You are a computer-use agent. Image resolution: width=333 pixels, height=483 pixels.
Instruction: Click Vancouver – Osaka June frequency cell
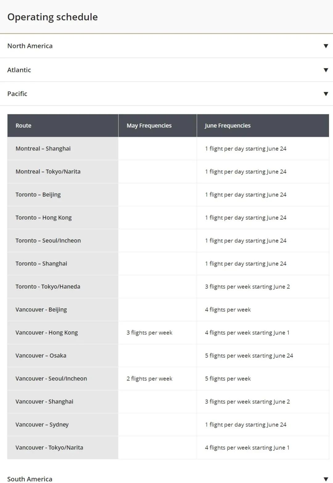click(249, 356)
